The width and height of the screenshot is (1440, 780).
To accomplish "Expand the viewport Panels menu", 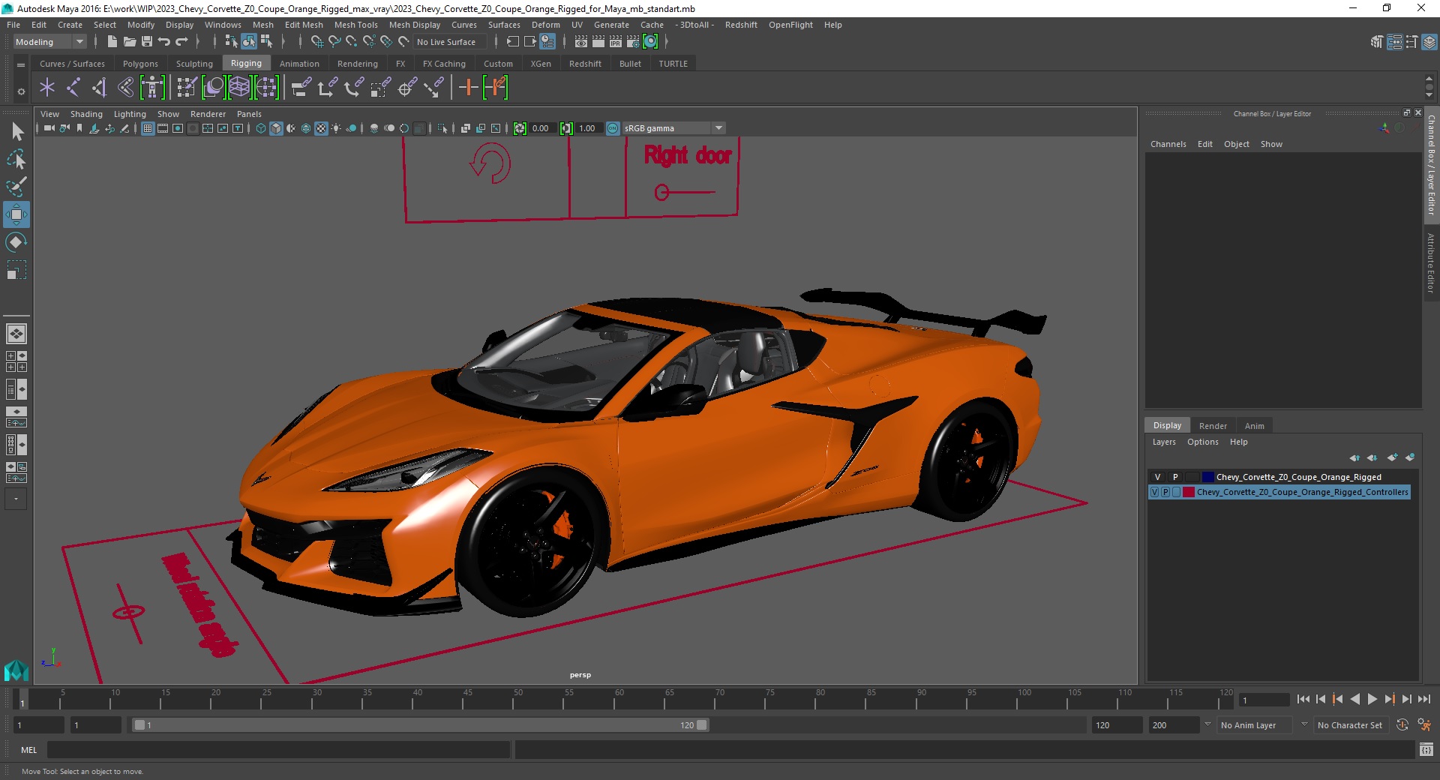I will click(249, 114).
